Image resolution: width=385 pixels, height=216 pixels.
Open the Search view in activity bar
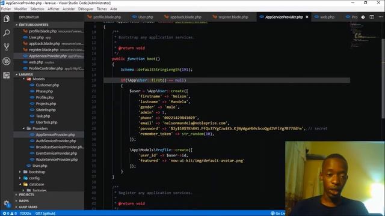pyautogui.click(x=7, y=33)
